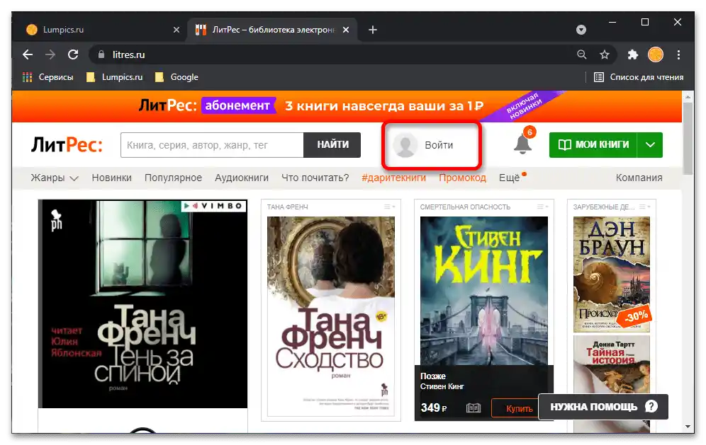Close the Lumpics.ru tab
The image size is (706, 445).
(x=176, y=30)
